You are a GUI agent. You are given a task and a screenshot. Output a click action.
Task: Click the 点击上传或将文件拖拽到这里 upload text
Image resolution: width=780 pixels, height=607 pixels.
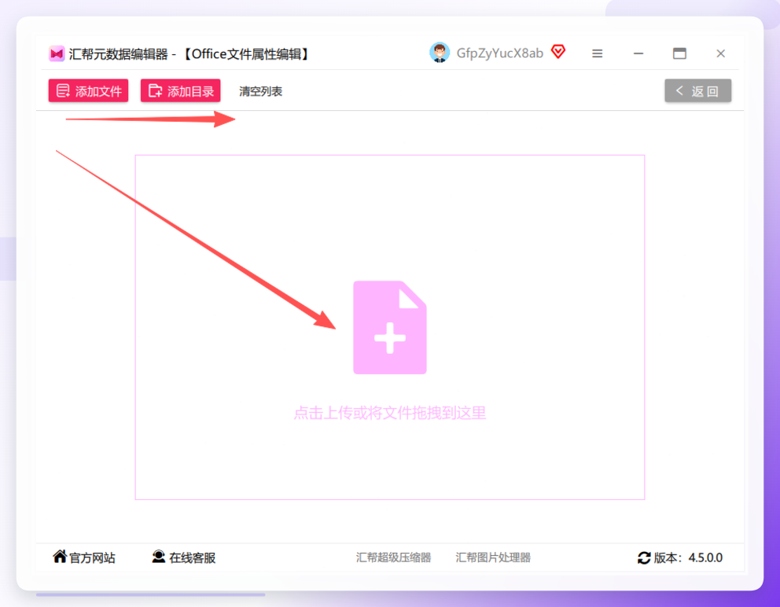click(x=389, y=413)
